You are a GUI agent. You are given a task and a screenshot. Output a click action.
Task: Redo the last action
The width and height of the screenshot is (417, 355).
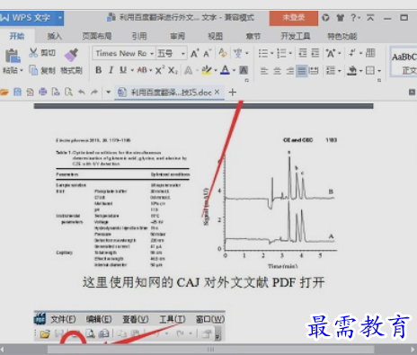tap(94, 92)
